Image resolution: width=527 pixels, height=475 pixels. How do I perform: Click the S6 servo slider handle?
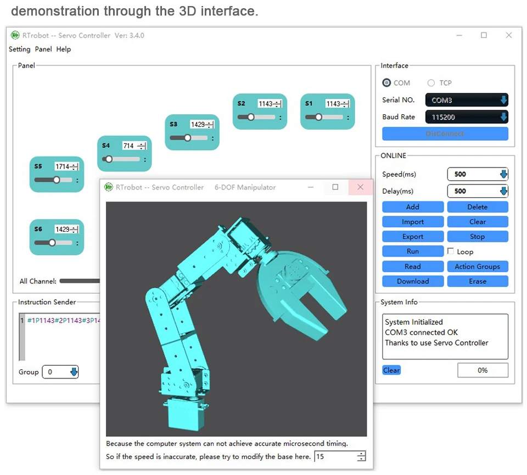pos(52,243)
